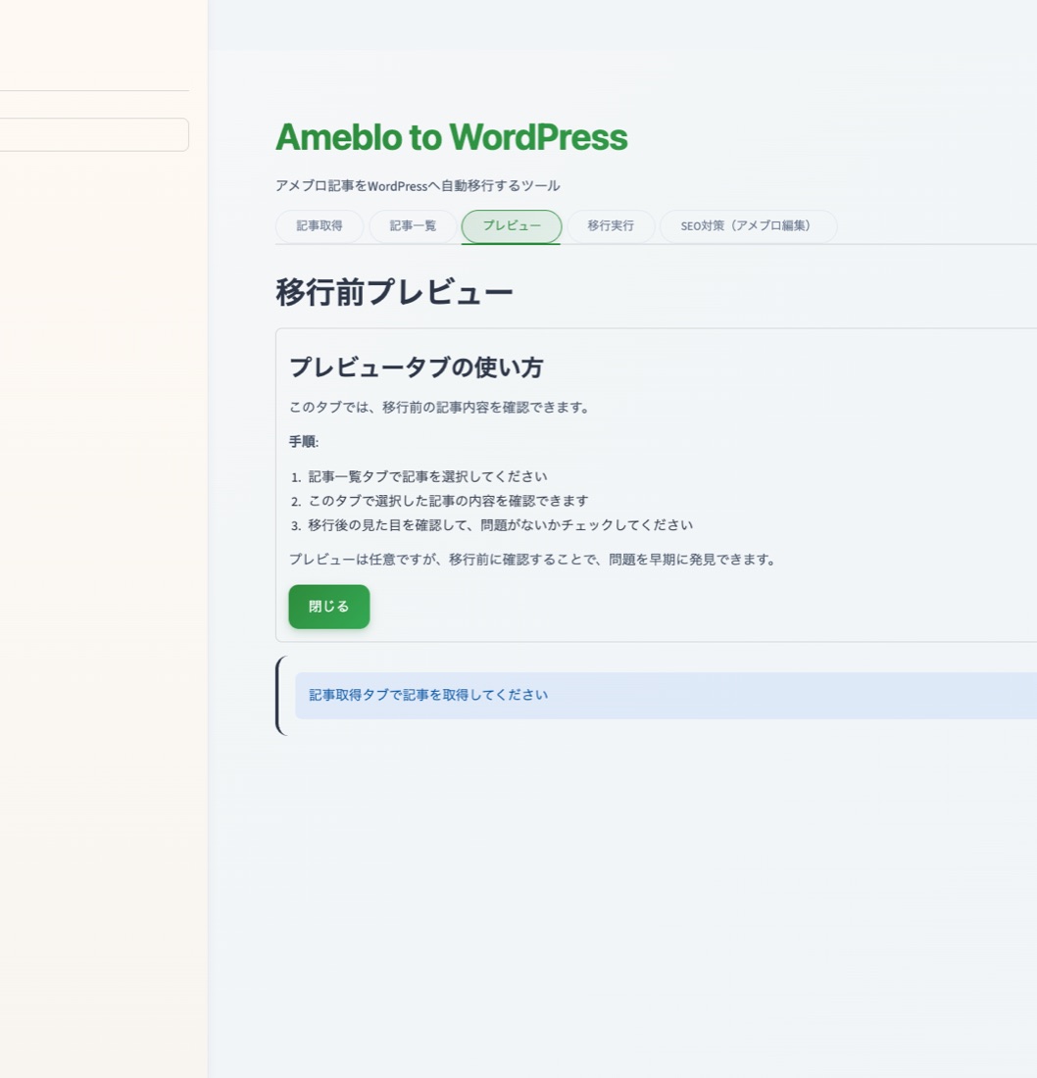
Task: Click the Ameblo to WordPress title
Action: [451, 137]
